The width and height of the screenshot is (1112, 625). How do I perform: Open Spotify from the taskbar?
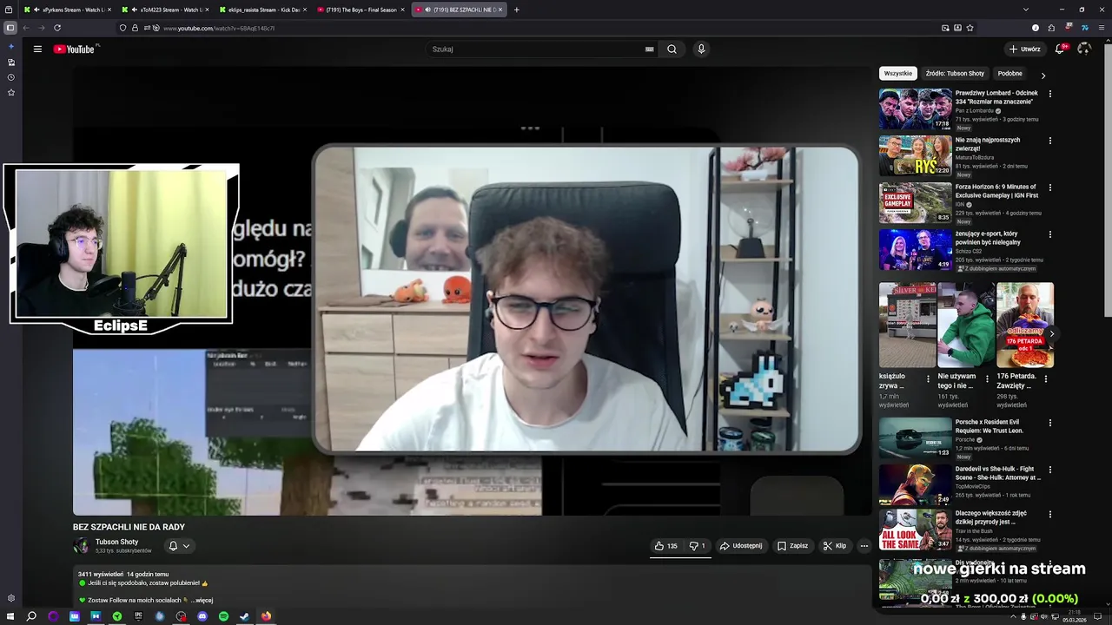pyautogui.click(x=223, y=616)
